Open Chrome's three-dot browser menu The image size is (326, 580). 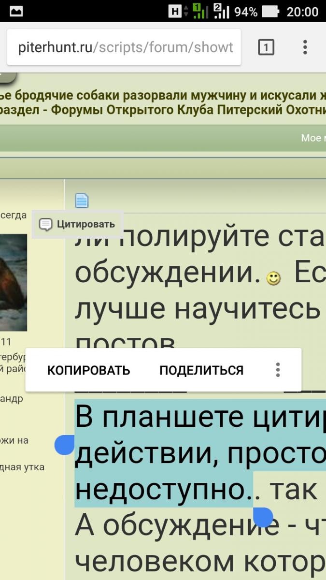click(305, 47)
